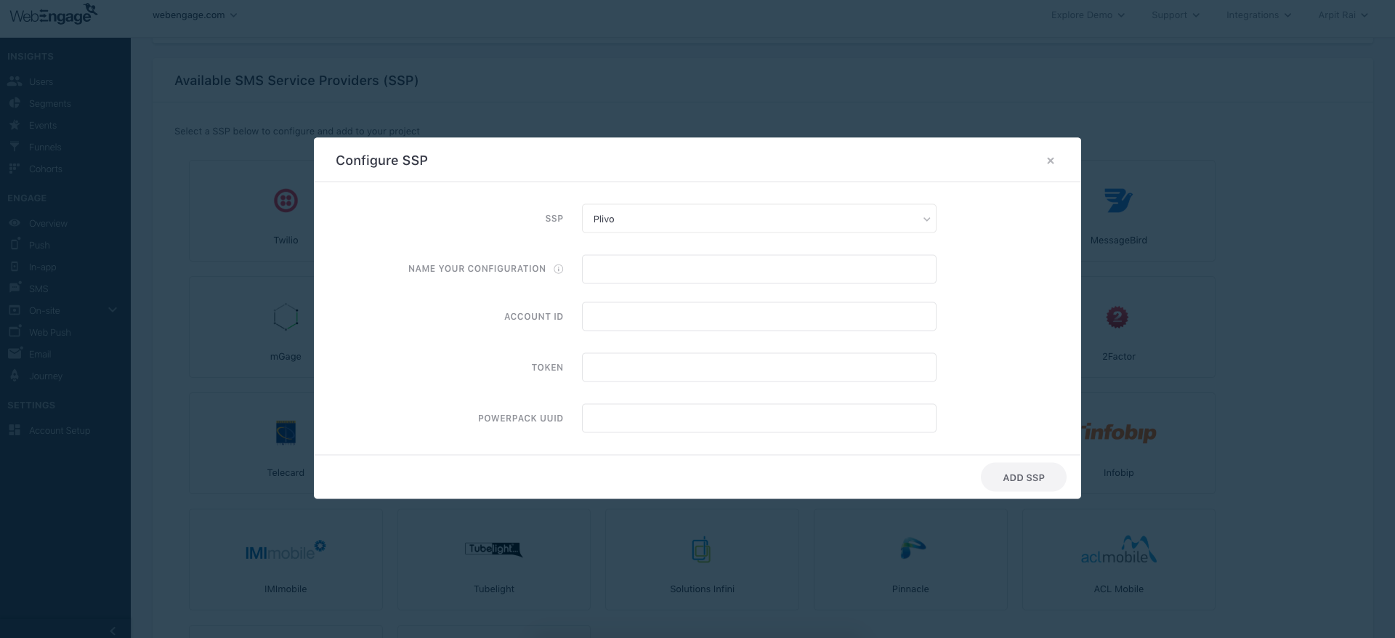Click the Web Push icon
The height and width of the screenshot is (638, 1395).
click(15, 331)
